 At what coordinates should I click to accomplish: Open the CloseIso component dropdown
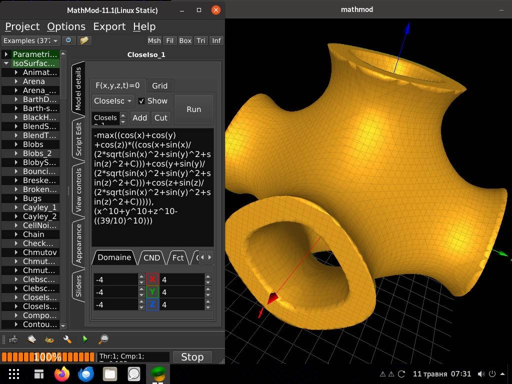tap(113, 101)
